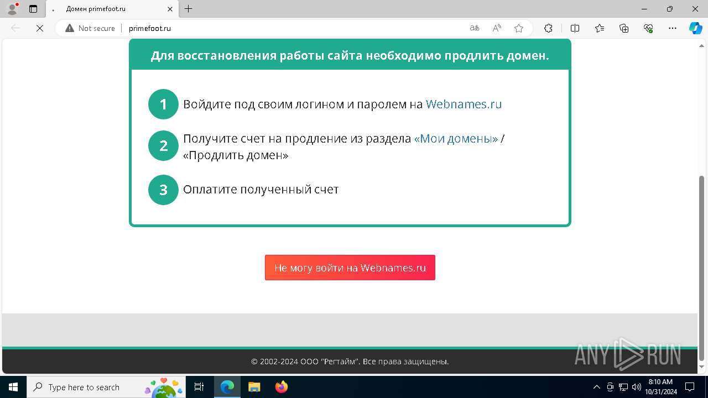
Task: Click the vertical page scrollbar thumb
Action: [x=702, y=268]
